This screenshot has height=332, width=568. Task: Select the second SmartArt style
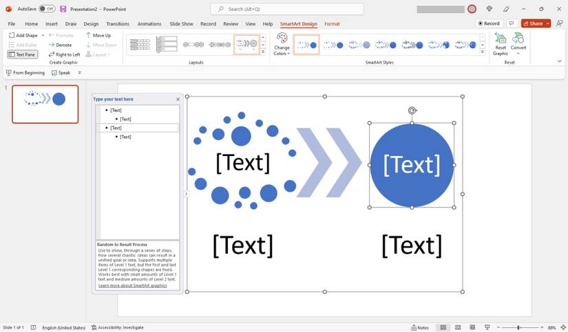pos(333,45)
